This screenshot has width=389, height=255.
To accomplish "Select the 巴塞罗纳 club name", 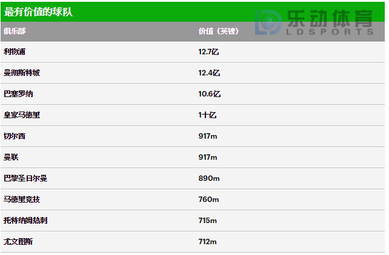I will pyautogui.click(x=18, y=94).
